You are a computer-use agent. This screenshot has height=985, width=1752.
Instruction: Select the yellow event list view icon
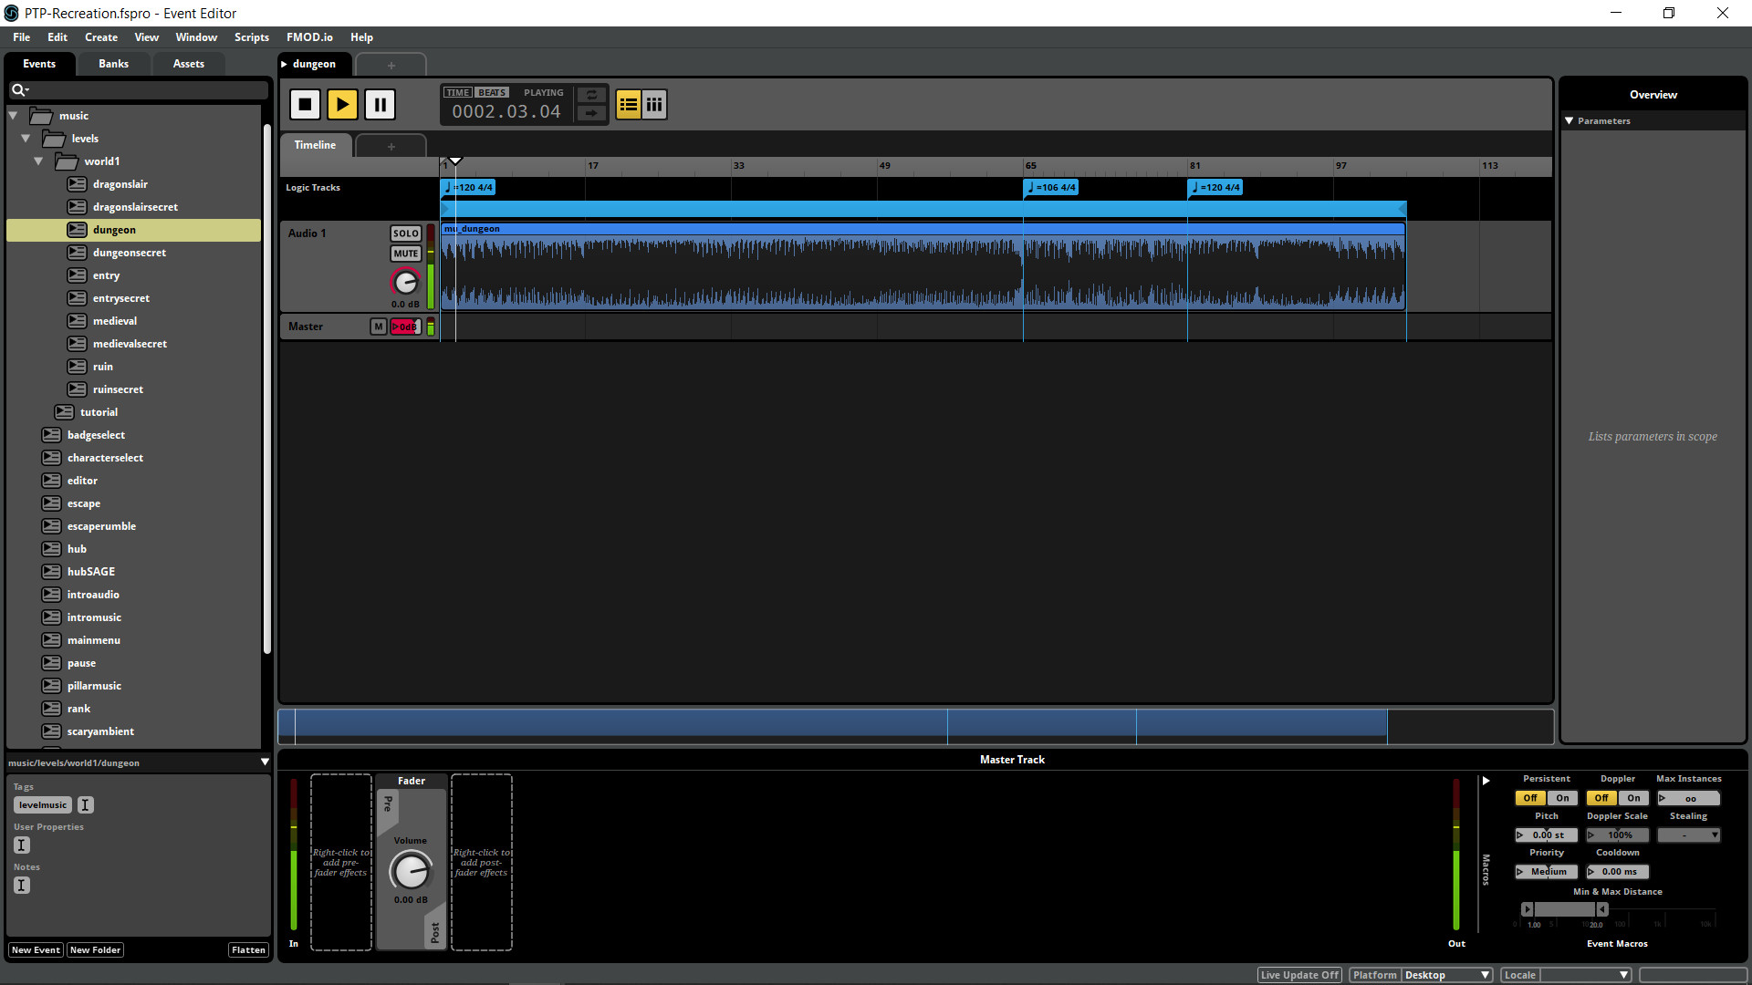pos(628,104)
